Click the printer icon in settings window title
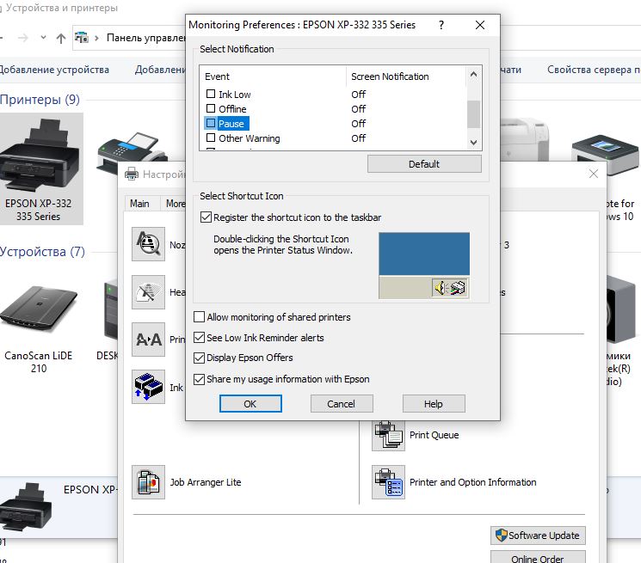This screenshot has height=563, width=641. click(x=132, y=174)
